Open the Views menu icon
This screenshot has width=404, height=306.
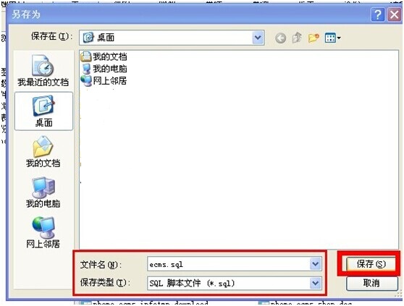coord(332,38)
